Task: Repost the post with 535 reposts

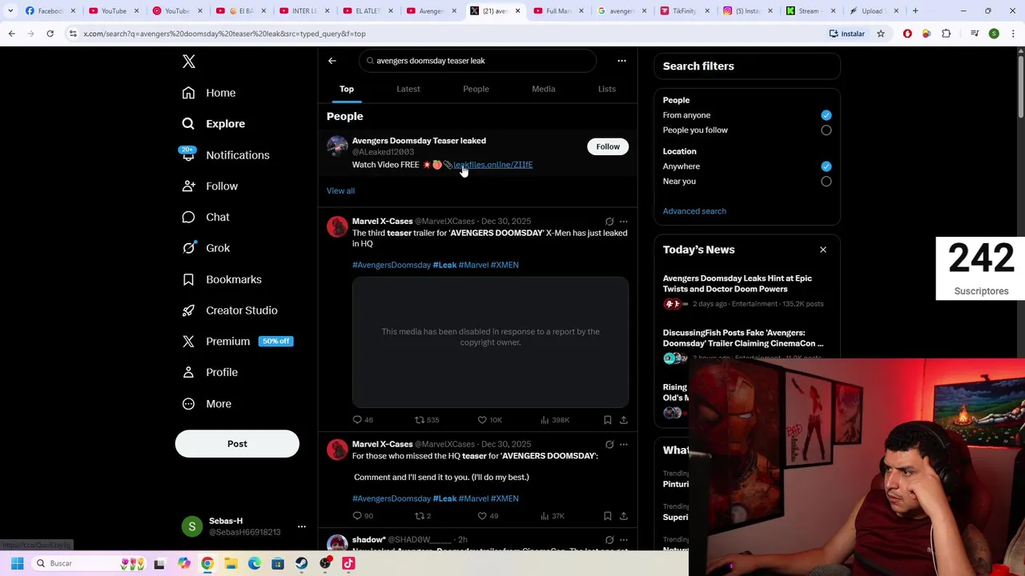Action: point(426,420)
